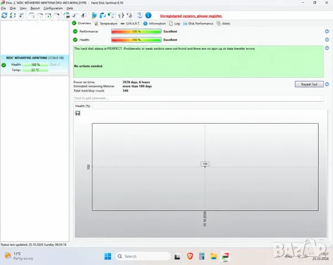Image resolution: width=333 pixels, height=265 pixels.
Task: Click the start/stop count value '340'
Action: tap(126, 91)
